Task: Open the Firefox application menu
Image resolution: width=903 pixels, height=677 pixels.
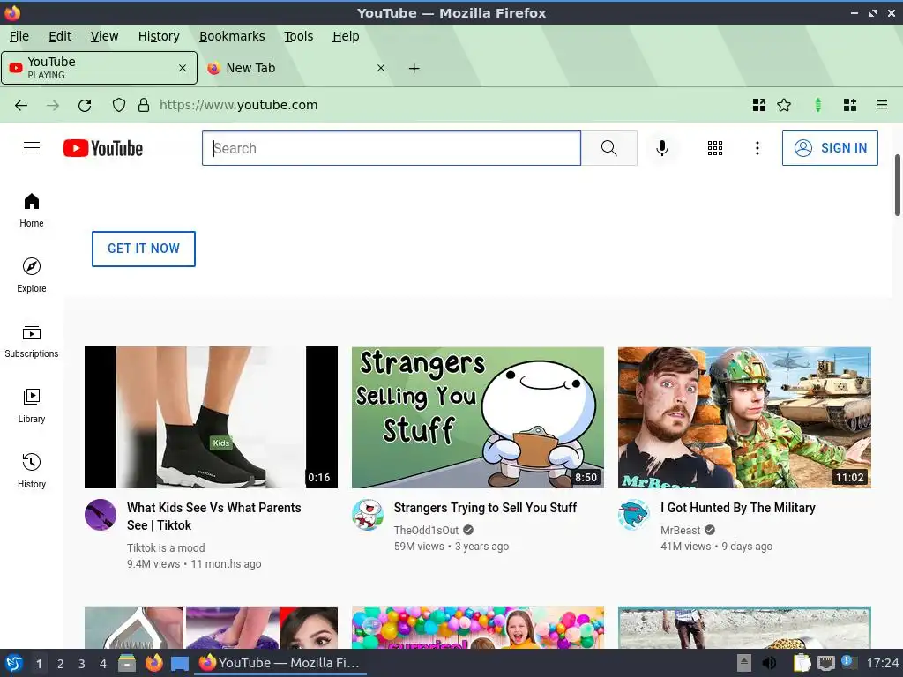Action: point(882,105)
